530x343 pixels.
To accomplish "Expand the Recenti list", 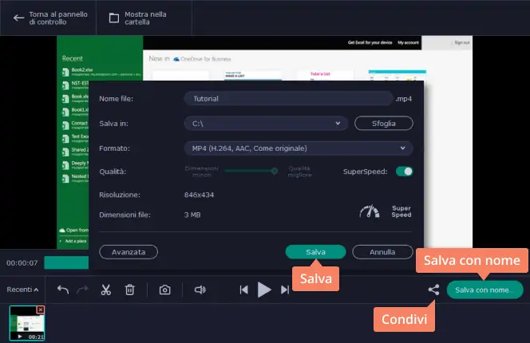I will (x=22, y=290).
